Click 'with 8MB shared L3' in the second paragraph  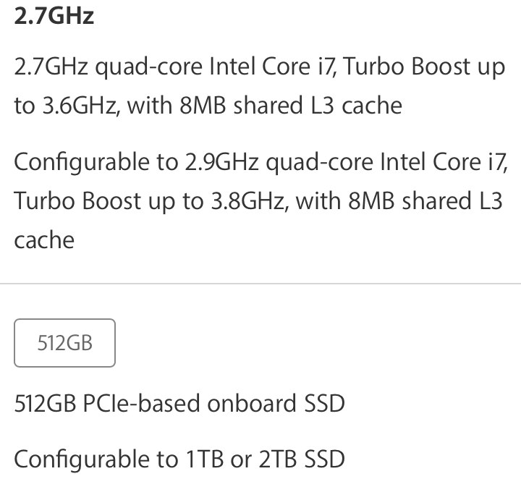point(399,201)
